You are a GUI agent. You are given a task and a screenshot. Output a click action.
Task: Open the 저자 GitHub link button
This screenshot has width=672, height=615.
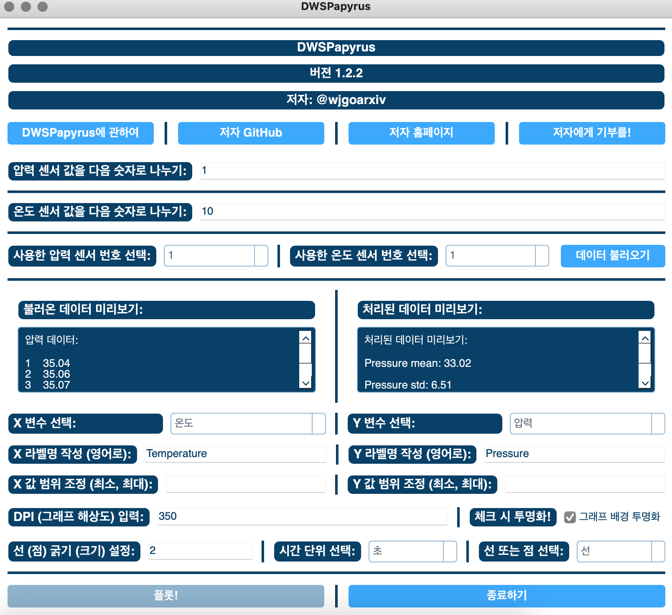(251, 133)
